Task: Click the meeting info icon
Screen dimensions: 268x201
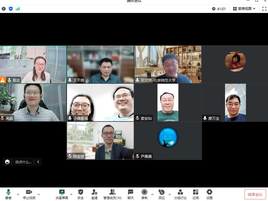Action: (4, 9)
